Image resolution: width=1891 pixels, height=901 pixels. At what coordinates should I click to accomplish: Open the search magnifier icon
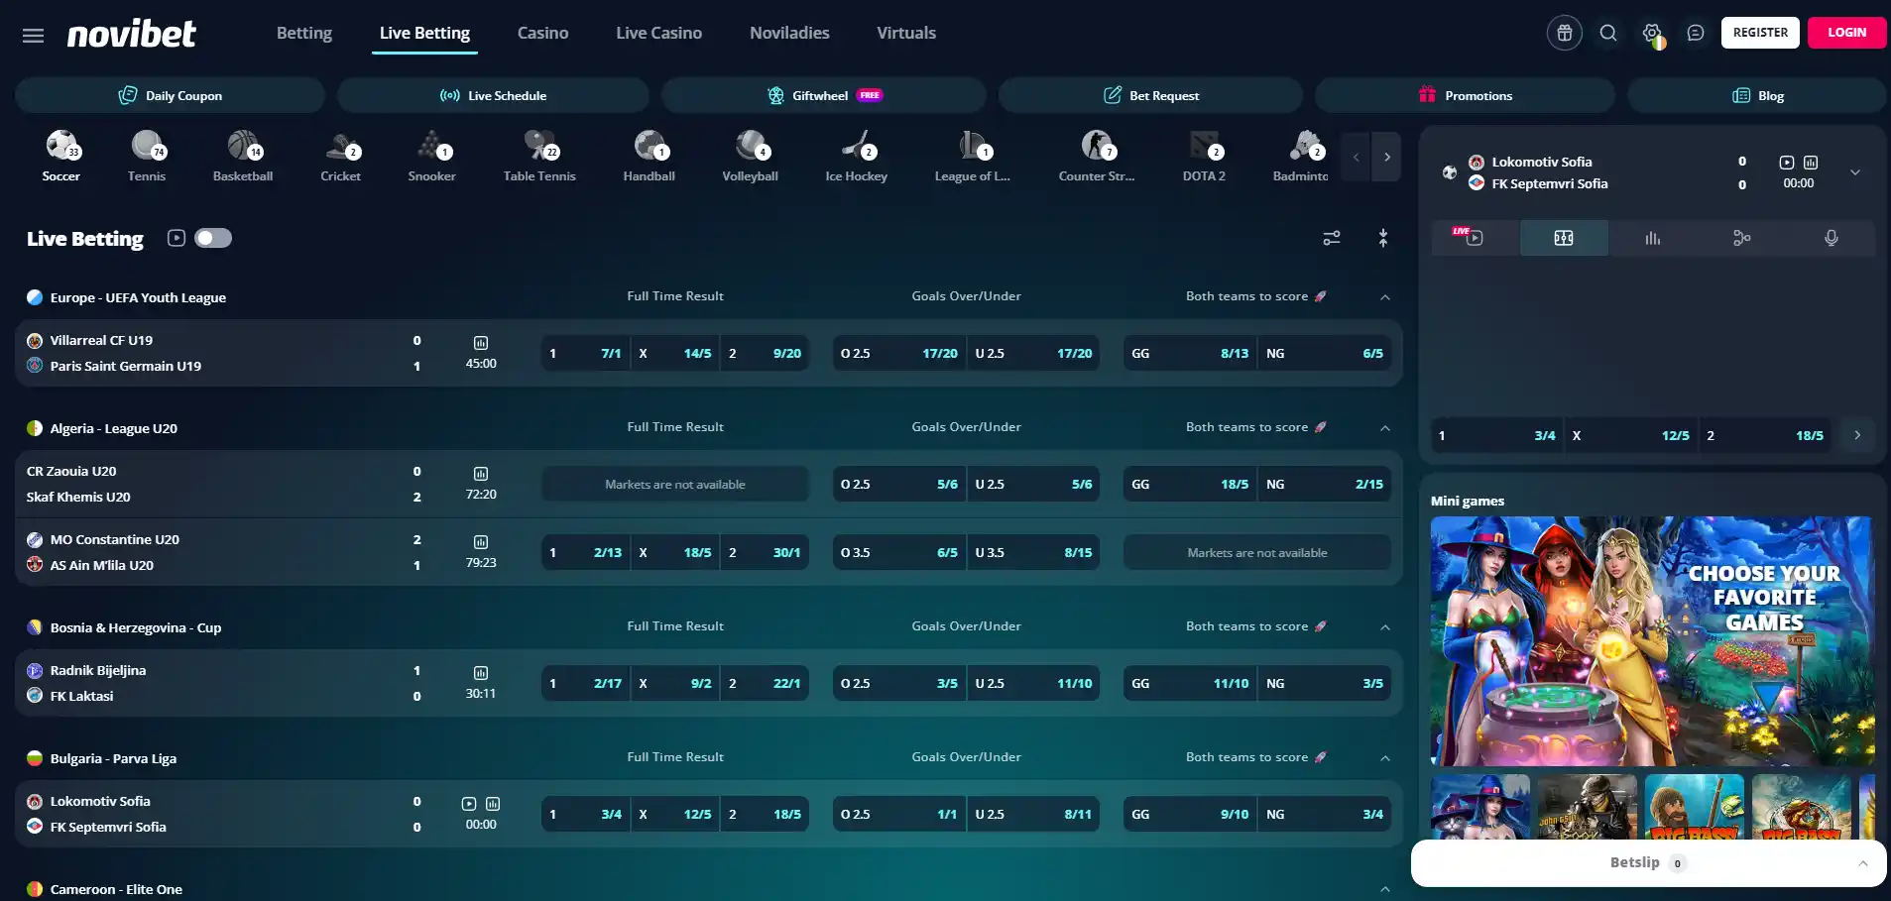1608,33
